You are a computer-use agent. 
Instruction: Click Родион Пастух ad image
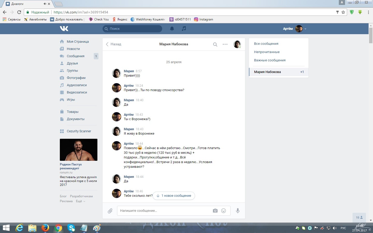(x=78, y=150)
